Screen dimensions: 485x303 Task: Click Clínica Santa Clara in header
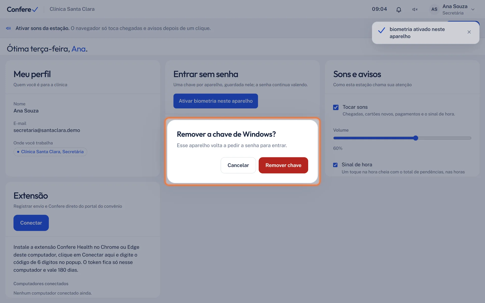click(72, 9)
